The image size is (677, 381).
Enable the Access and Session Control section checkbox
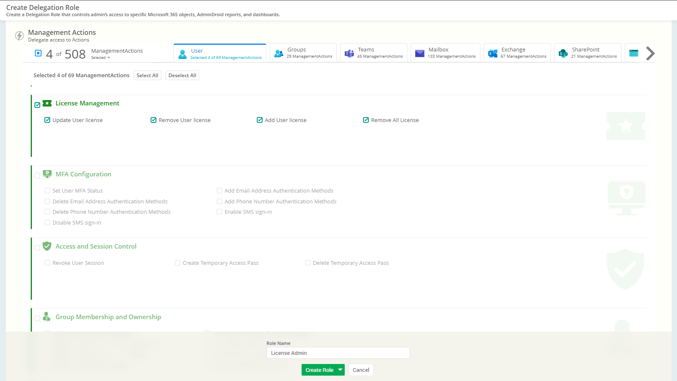click(x=37, y=248)
